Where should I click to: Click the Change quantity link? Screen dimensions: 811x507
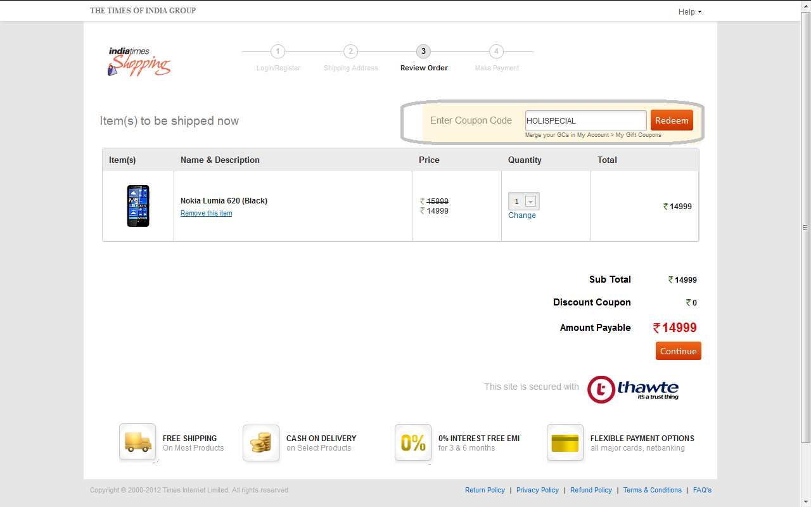522,215
